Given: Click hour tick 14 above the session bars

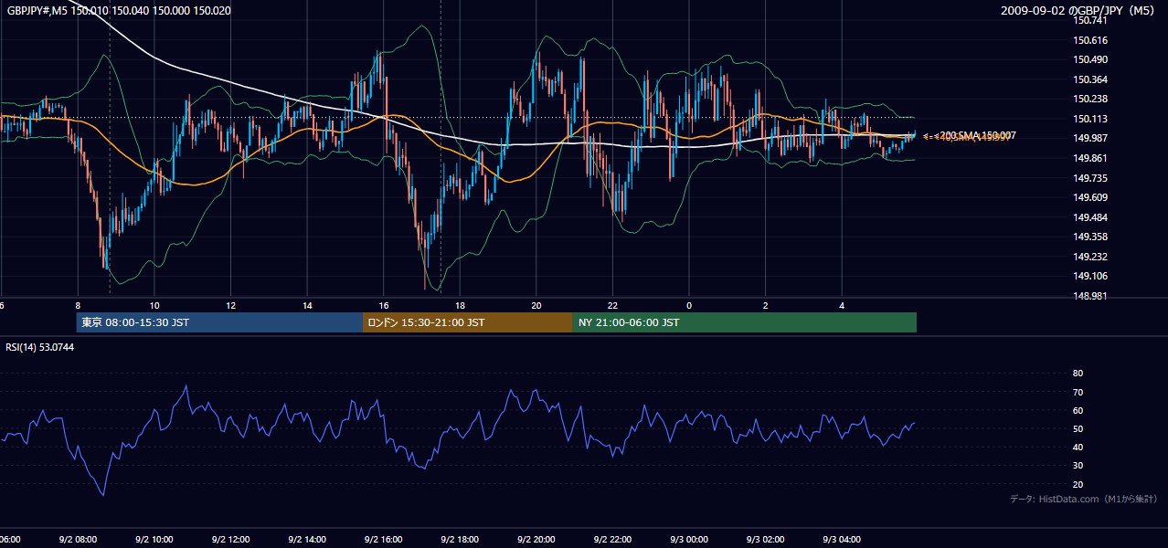Looking at the screenshot, I should coord(307,305).
